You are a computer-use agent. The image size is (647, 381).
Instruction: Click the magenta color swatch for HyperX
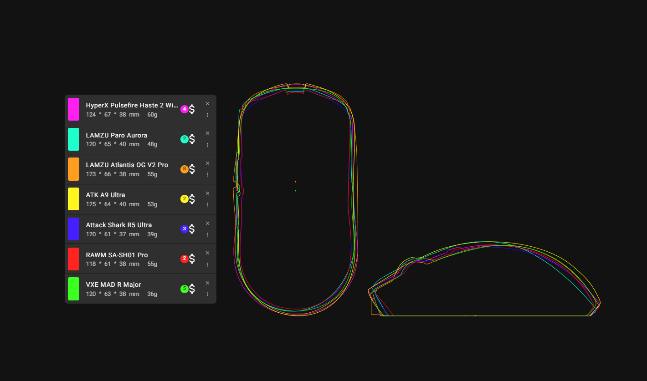(x=73, y=109)
